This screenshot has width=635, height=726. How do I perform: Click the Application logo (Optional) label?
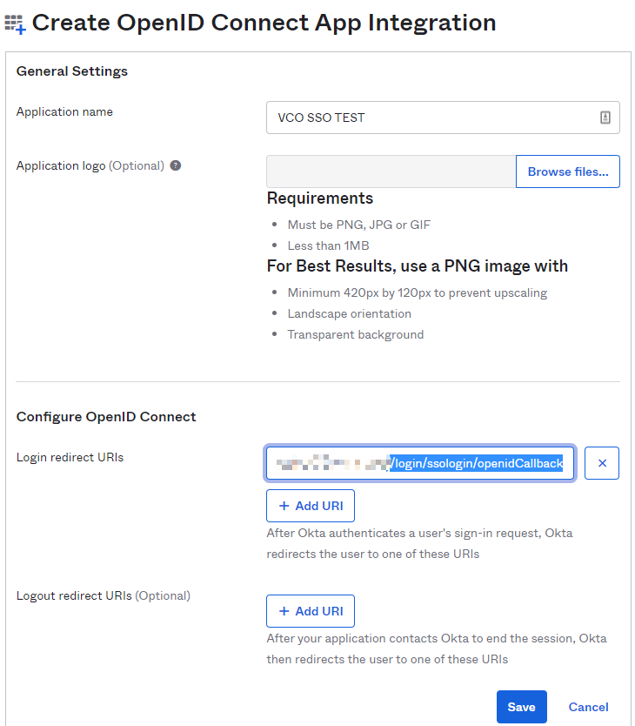90,165
